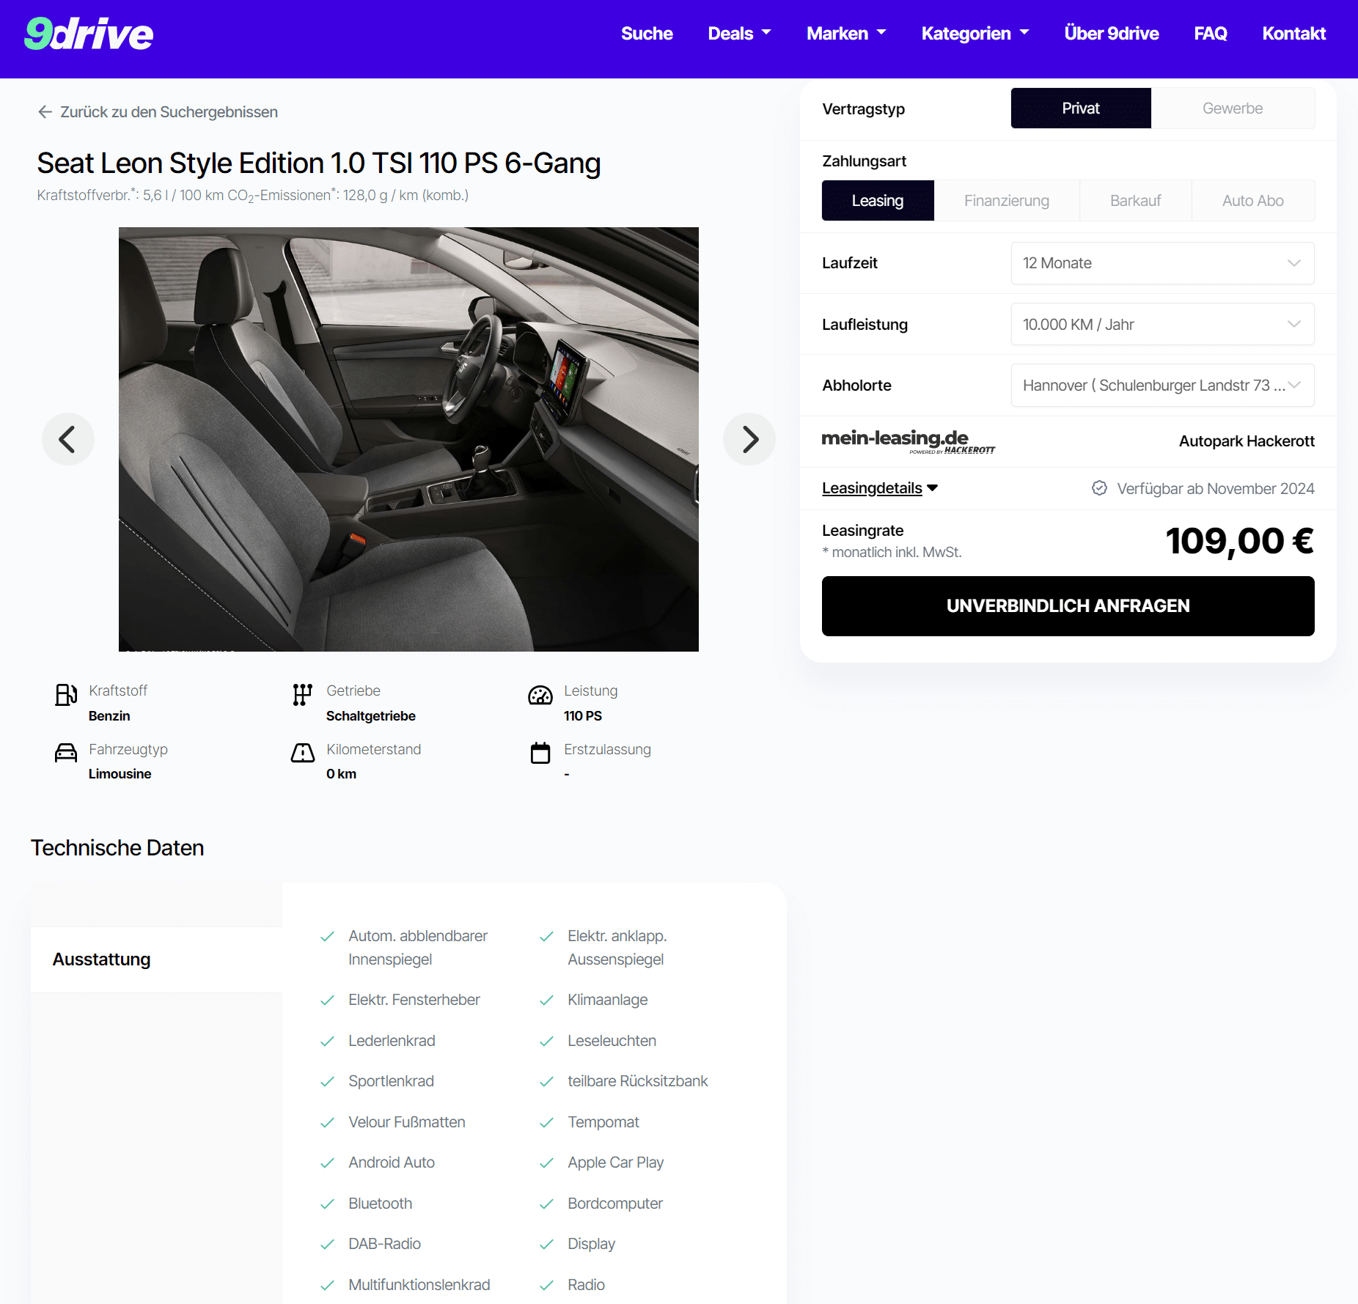Click 'teilbare Rücksitzbank' equipment entry
Image resolution: width=1358 pixels, height=1304 pixels.
(637, 1081)
